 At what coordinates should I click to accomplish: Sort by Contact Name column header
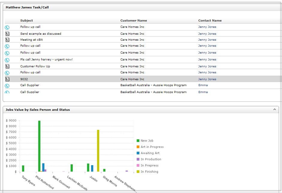(x=210, y=20)
